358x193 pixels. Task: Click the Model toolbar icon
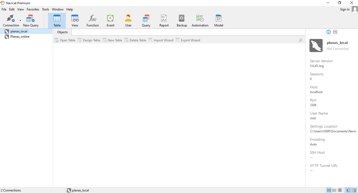pos(218,21)
